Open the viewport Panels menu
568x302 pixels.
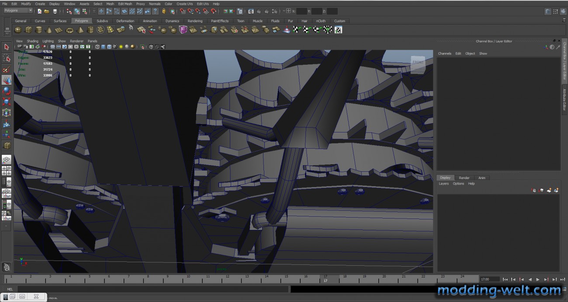pos(92,41)
